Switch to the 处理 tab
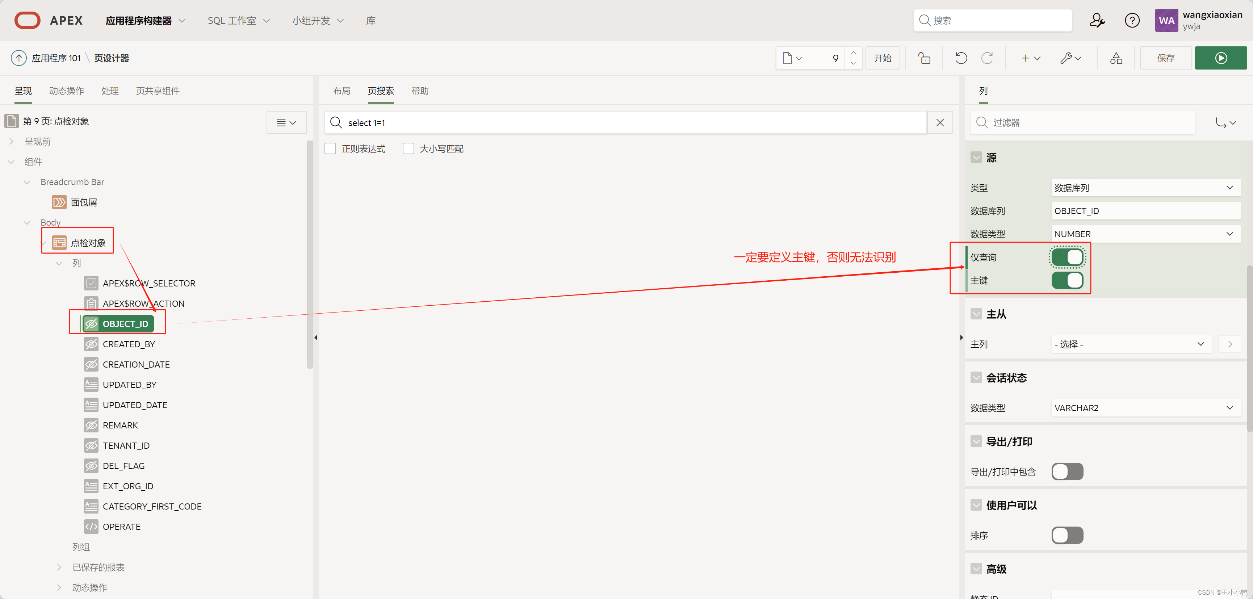 [110, 91]
